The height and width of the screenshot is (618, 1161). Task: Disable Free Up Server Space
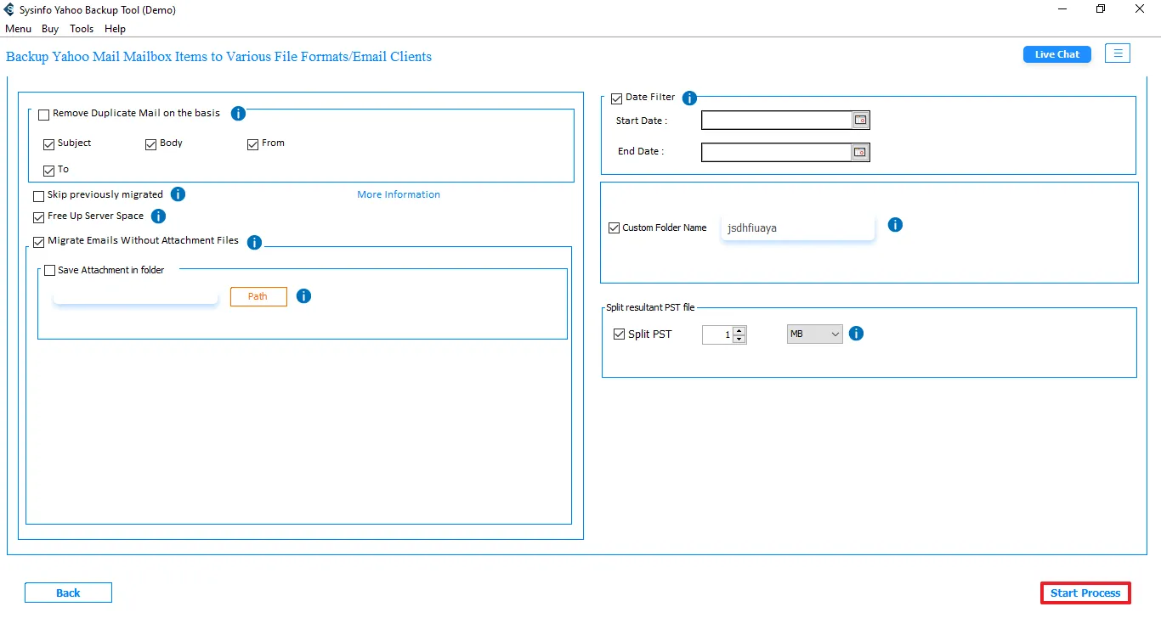(39, 217)
